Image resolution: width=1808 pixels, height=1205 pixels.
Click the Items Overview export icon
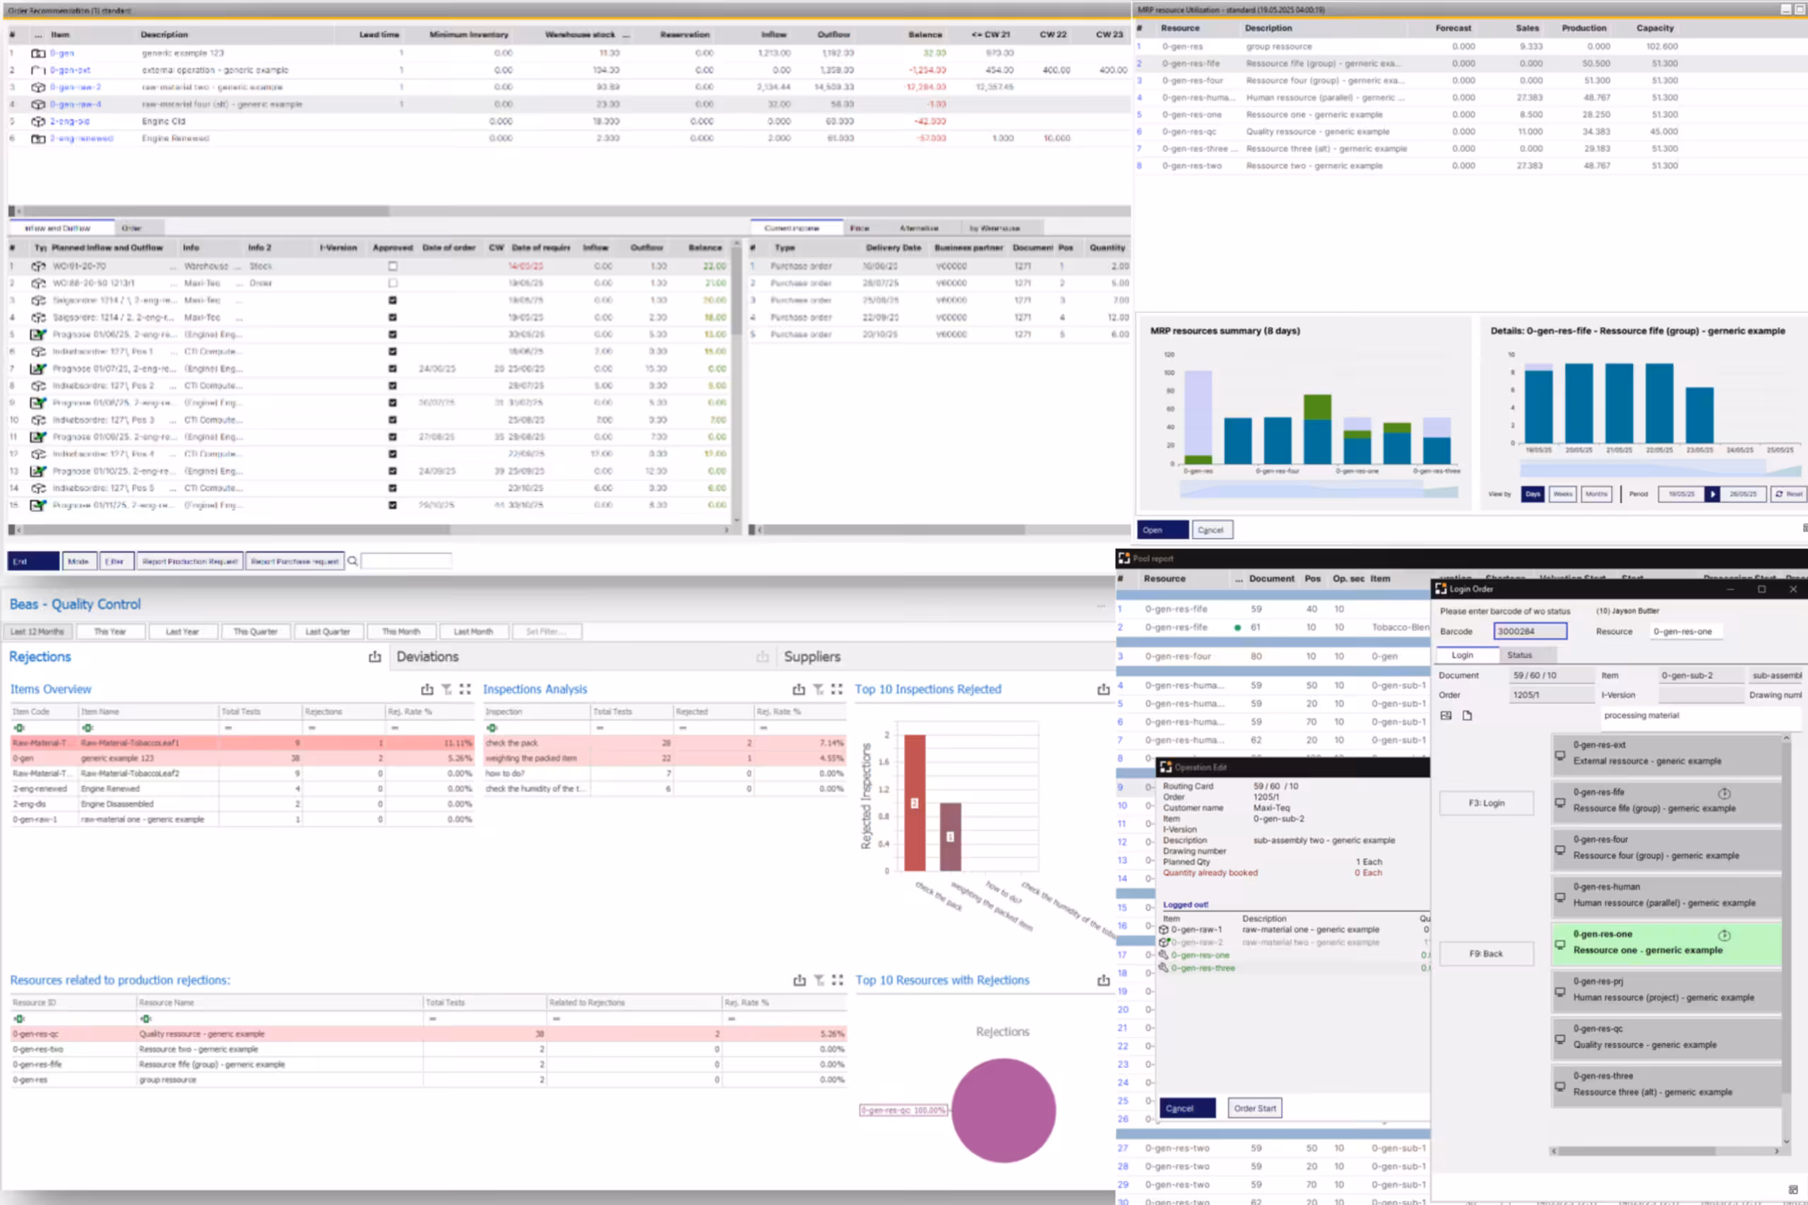(x=427, y=689)
